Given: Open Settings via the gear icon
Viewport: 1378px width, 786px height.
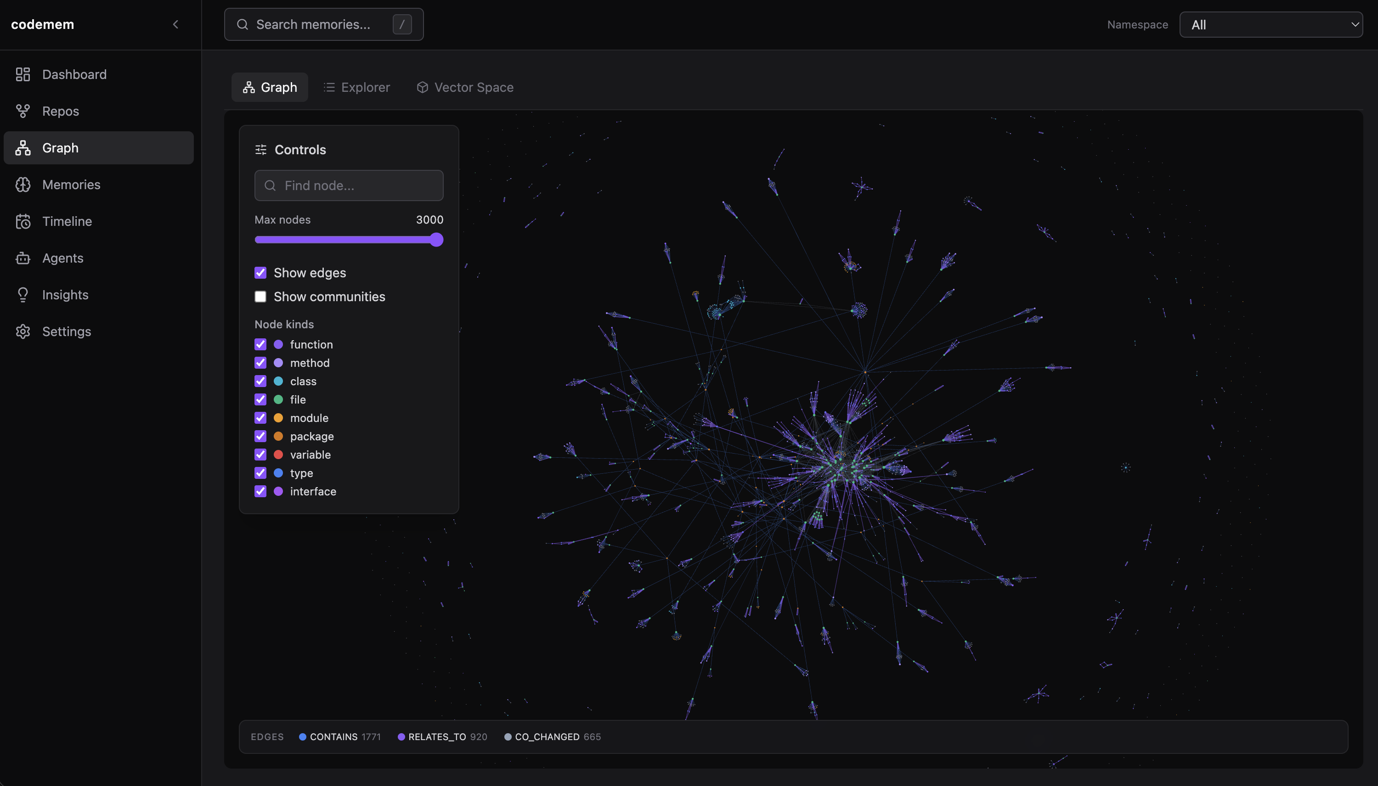Looking at the screenshot, I should click(22, 331).
